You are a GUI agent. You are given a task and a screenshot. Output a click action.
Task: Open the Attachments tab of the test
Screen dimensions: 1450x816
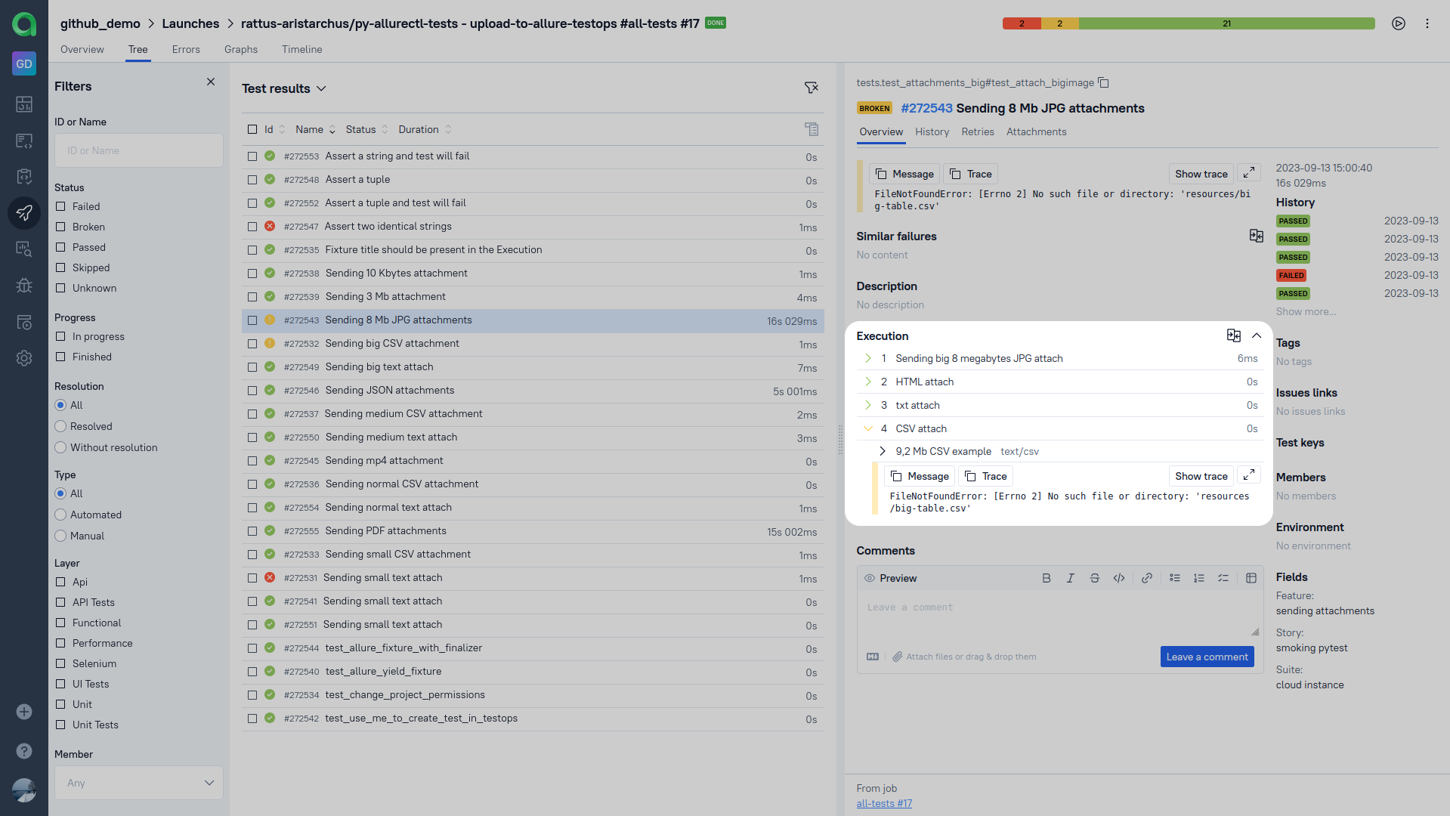click(x=1036, y=131)
